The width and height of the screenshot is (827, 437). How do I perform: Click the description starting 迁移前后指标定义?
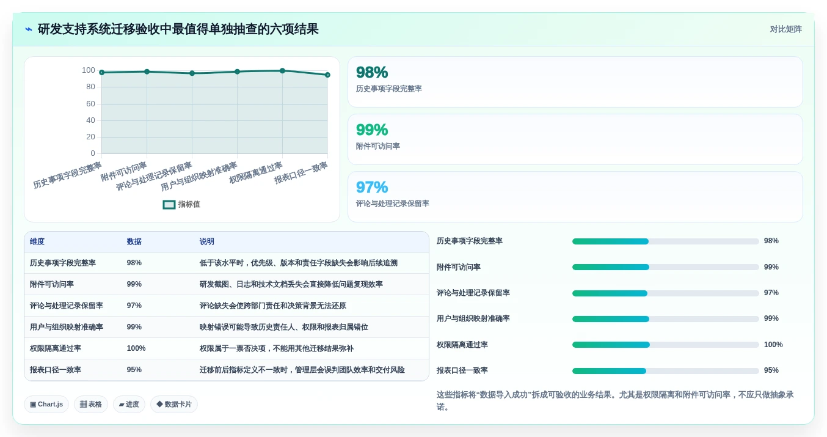coord(302,370)
